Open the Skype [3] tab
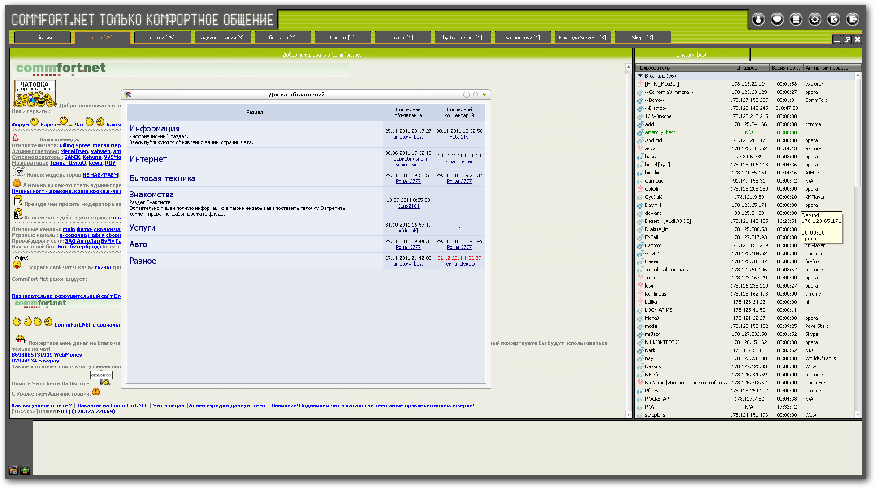This screenshot has width=875, height=488. pos(643,38)
